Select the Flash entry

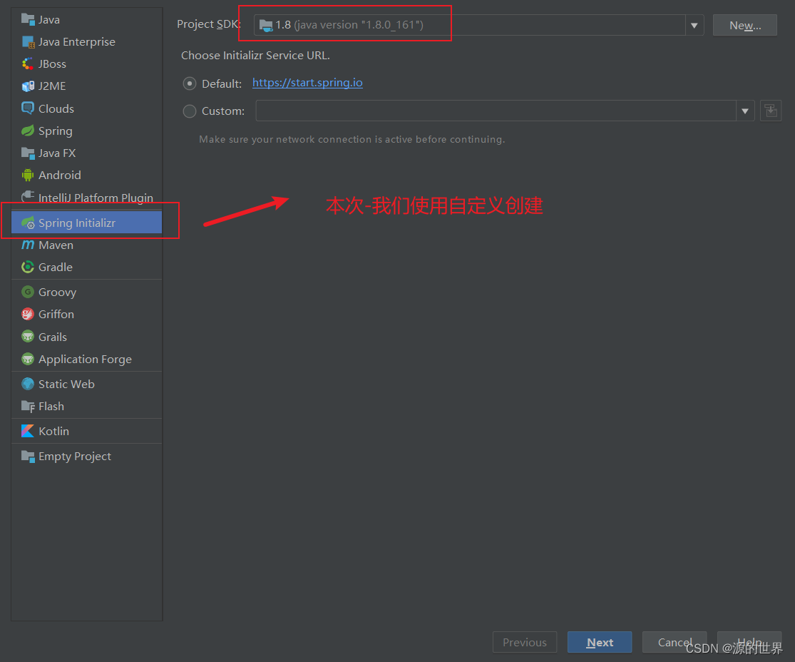click(87, 407)
